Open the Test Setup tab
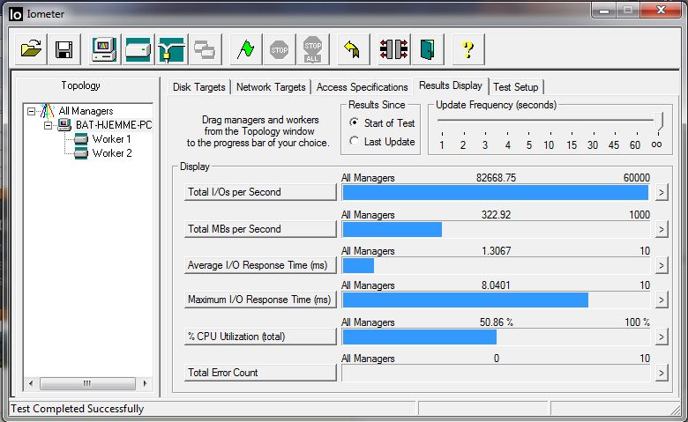This screenshot has width=688, height=422. click(516, 86)
